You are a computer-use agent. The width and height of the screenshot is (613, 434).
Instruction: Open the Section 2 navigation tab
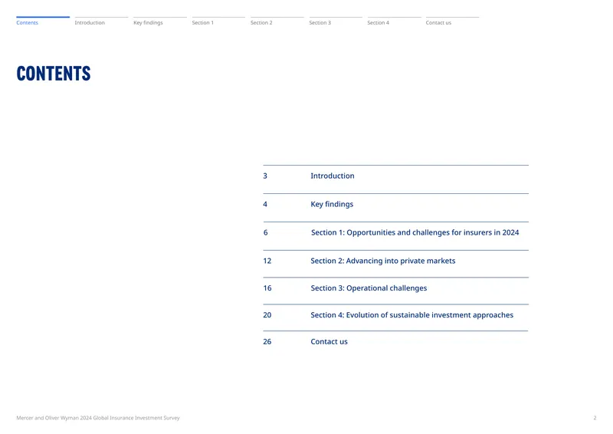point(261,23)
